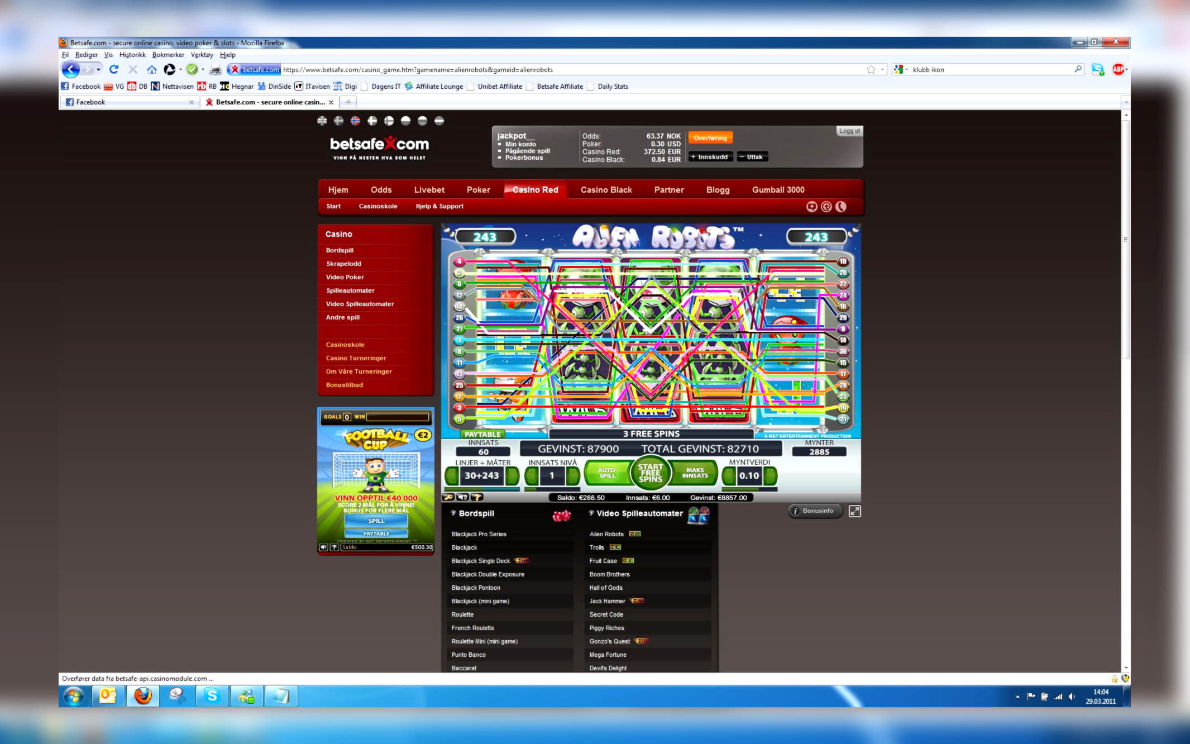Go to Livebet main tab
The width and height of the screenshot is (1190, 744).
click(429, 190)
